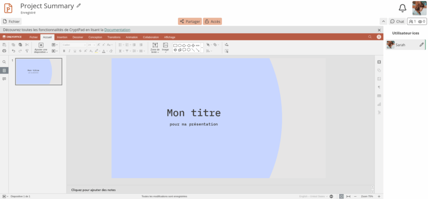The width and height of the screenshot is (428, 199).
Task: Click the paste icon
Action: (x=20, y=45)
